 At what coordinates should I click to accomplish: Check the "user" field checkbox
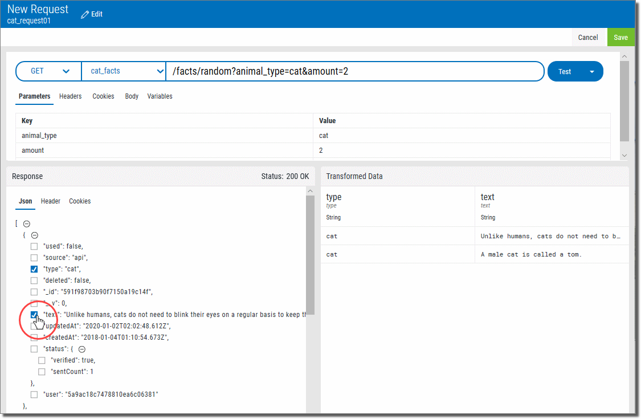[x=34, y=394]
